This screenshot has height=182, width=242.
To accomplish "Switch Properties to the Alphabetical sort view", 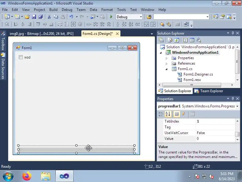I will (x=168, y=114).
